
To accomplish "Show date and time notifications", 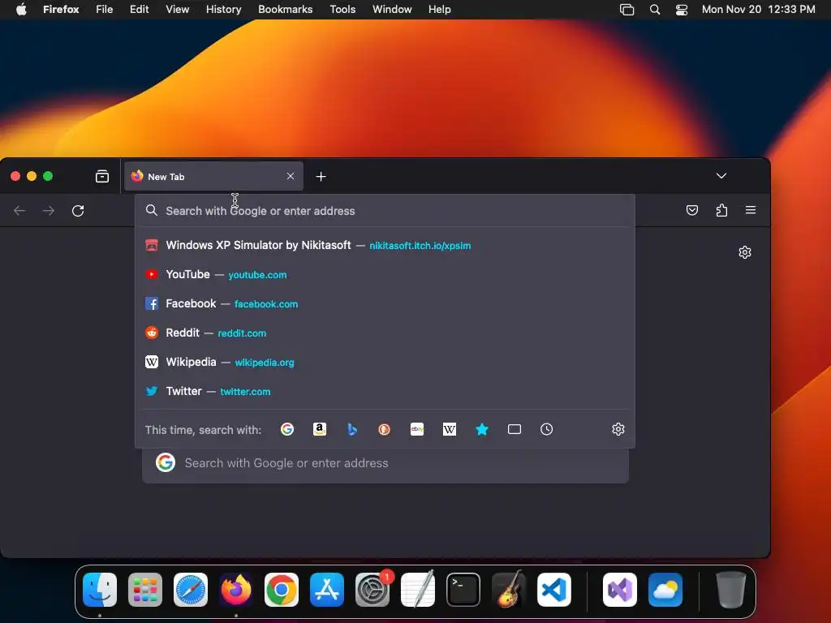I will point(759,10).
